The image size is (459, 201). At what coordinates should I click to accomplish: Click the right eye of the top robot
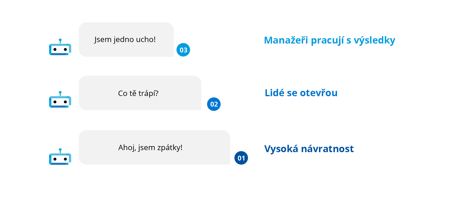coord(65,50)
